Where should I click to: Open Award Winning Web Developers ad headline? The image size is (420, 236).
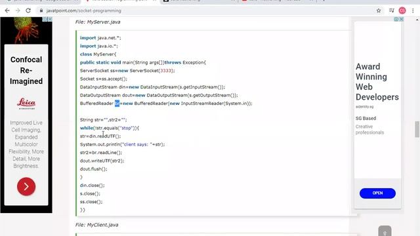(377, 82)
